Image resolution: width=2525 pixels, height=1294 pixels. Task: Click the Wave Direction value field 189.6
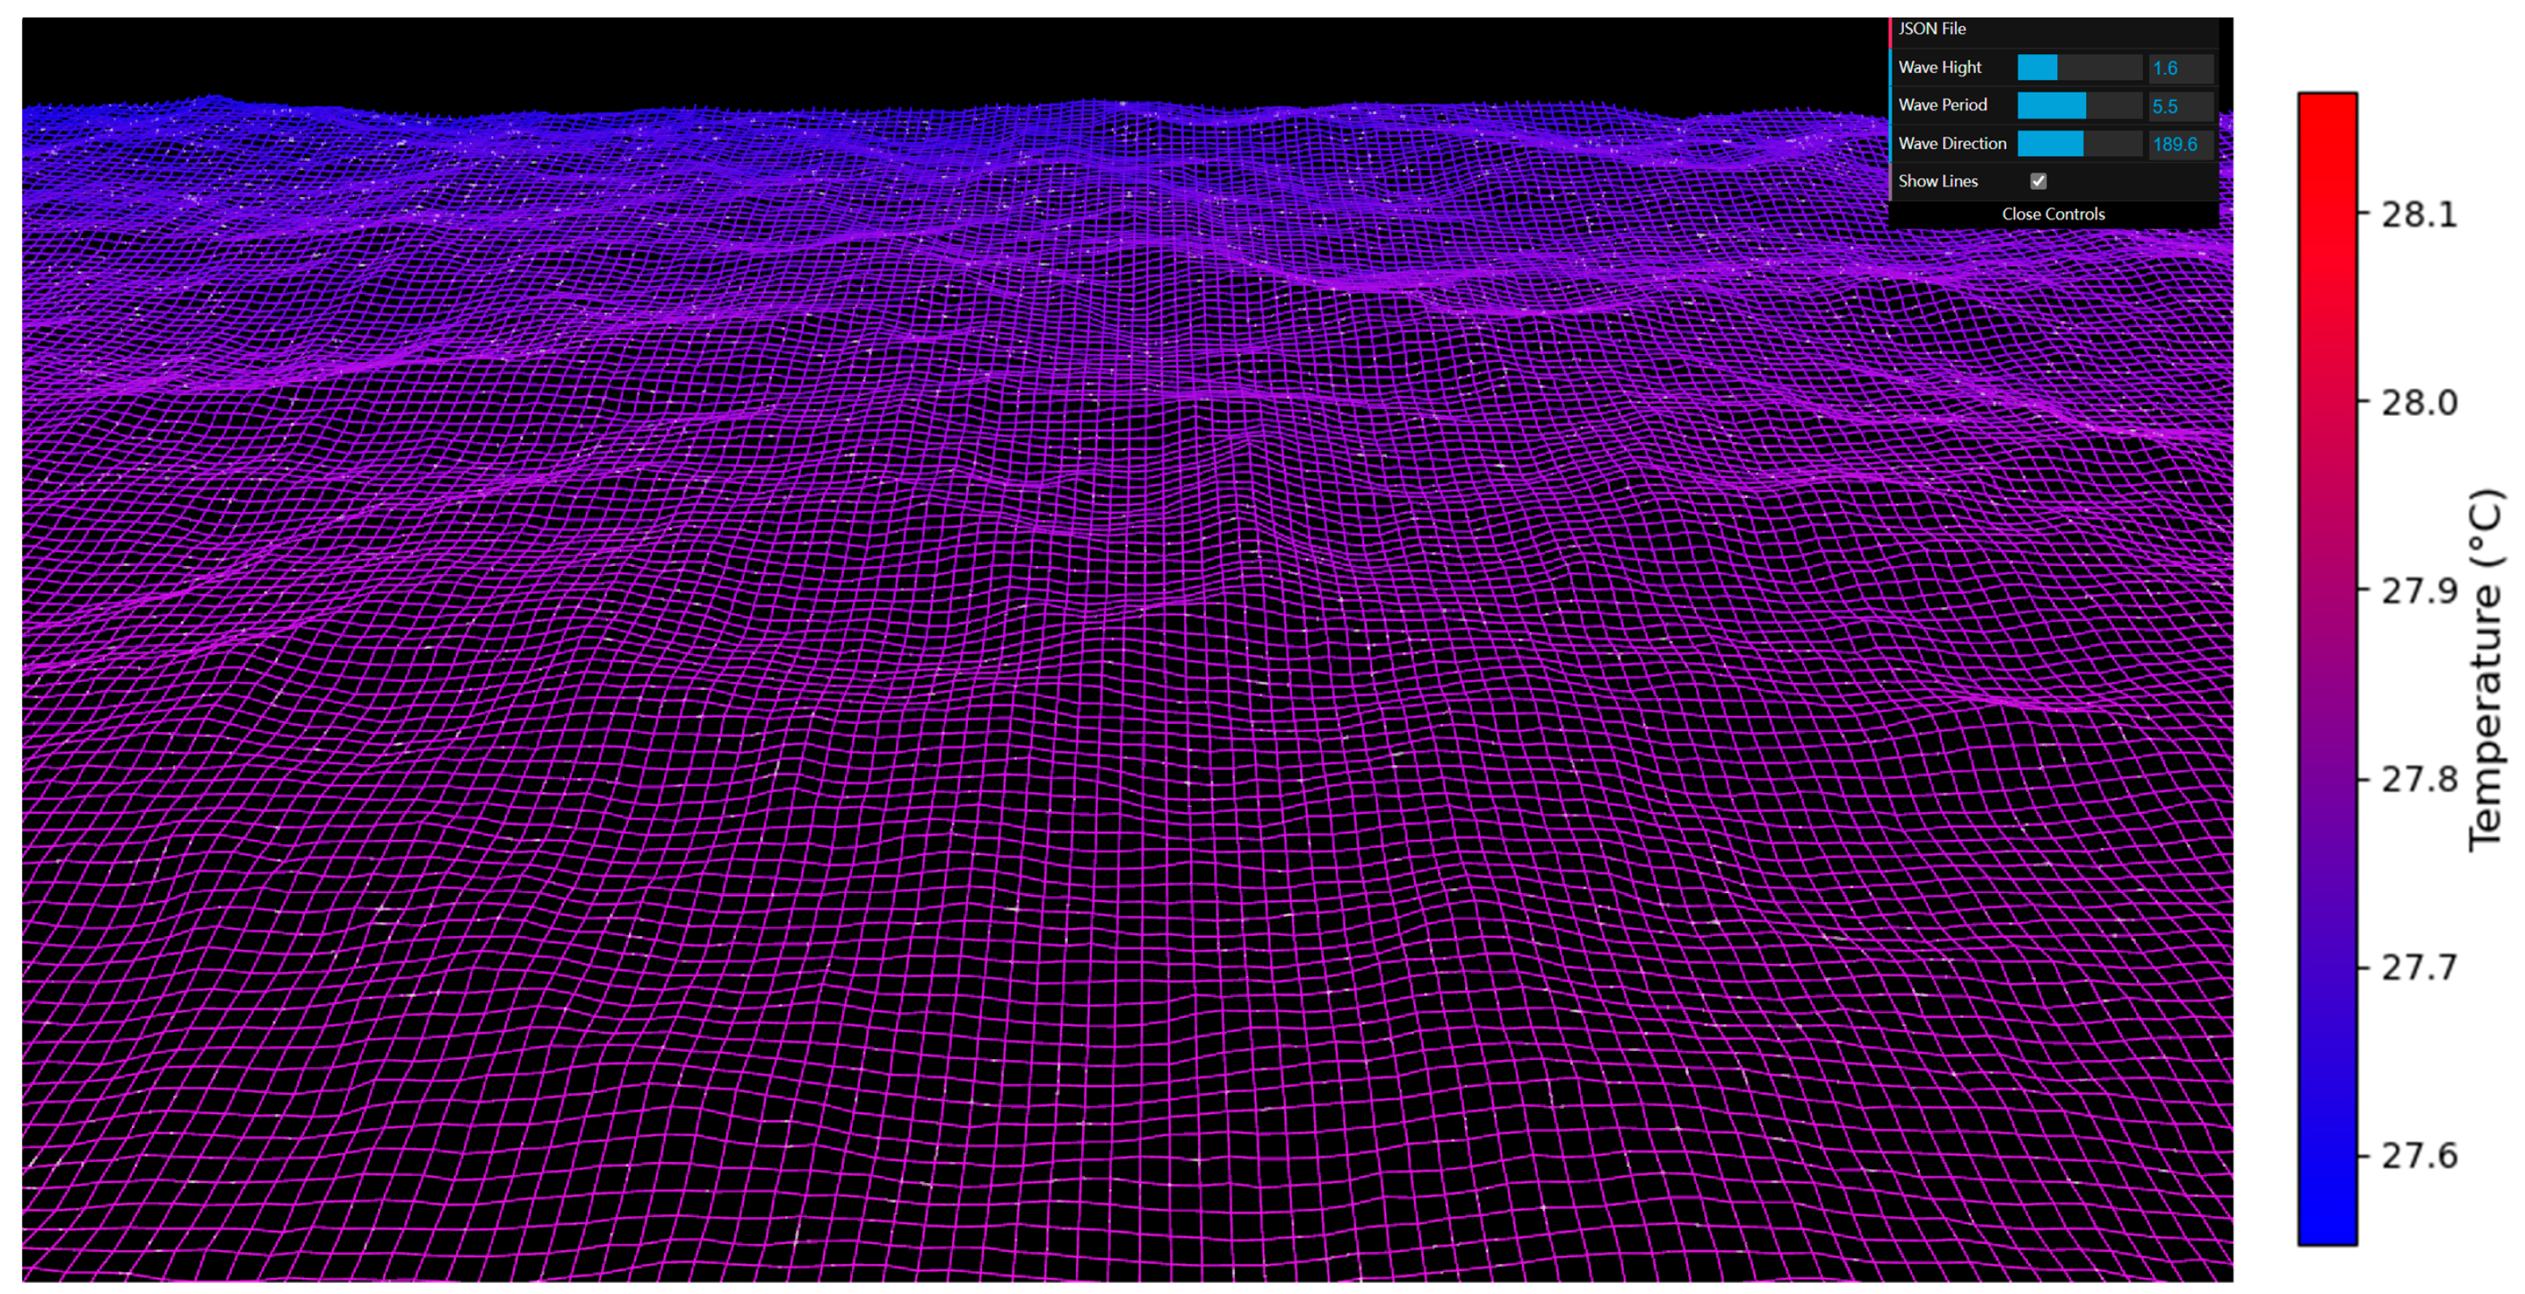point(2181,144)
